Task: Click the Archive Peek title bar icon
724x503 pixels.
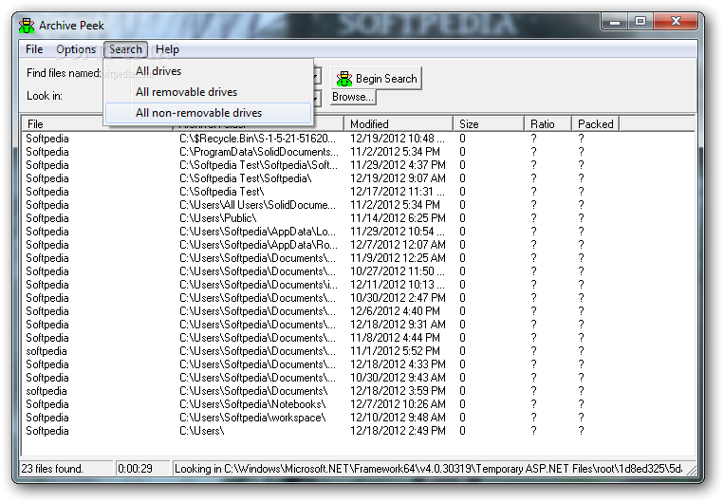Action: [x=27, y=26]
